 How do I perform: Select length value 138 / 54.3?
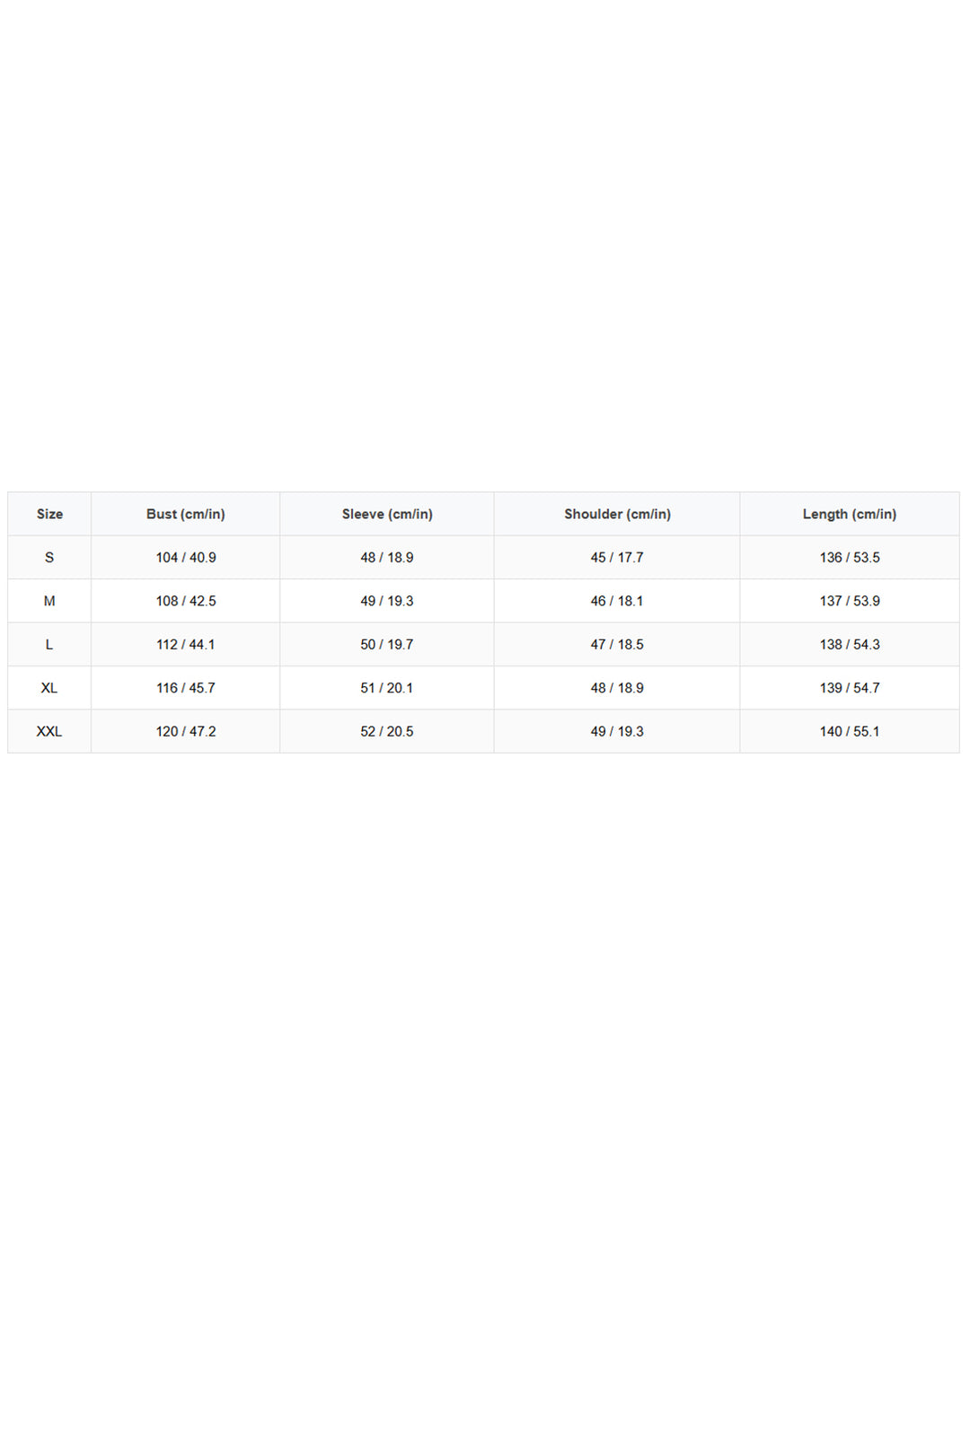(x=850, y=644)
